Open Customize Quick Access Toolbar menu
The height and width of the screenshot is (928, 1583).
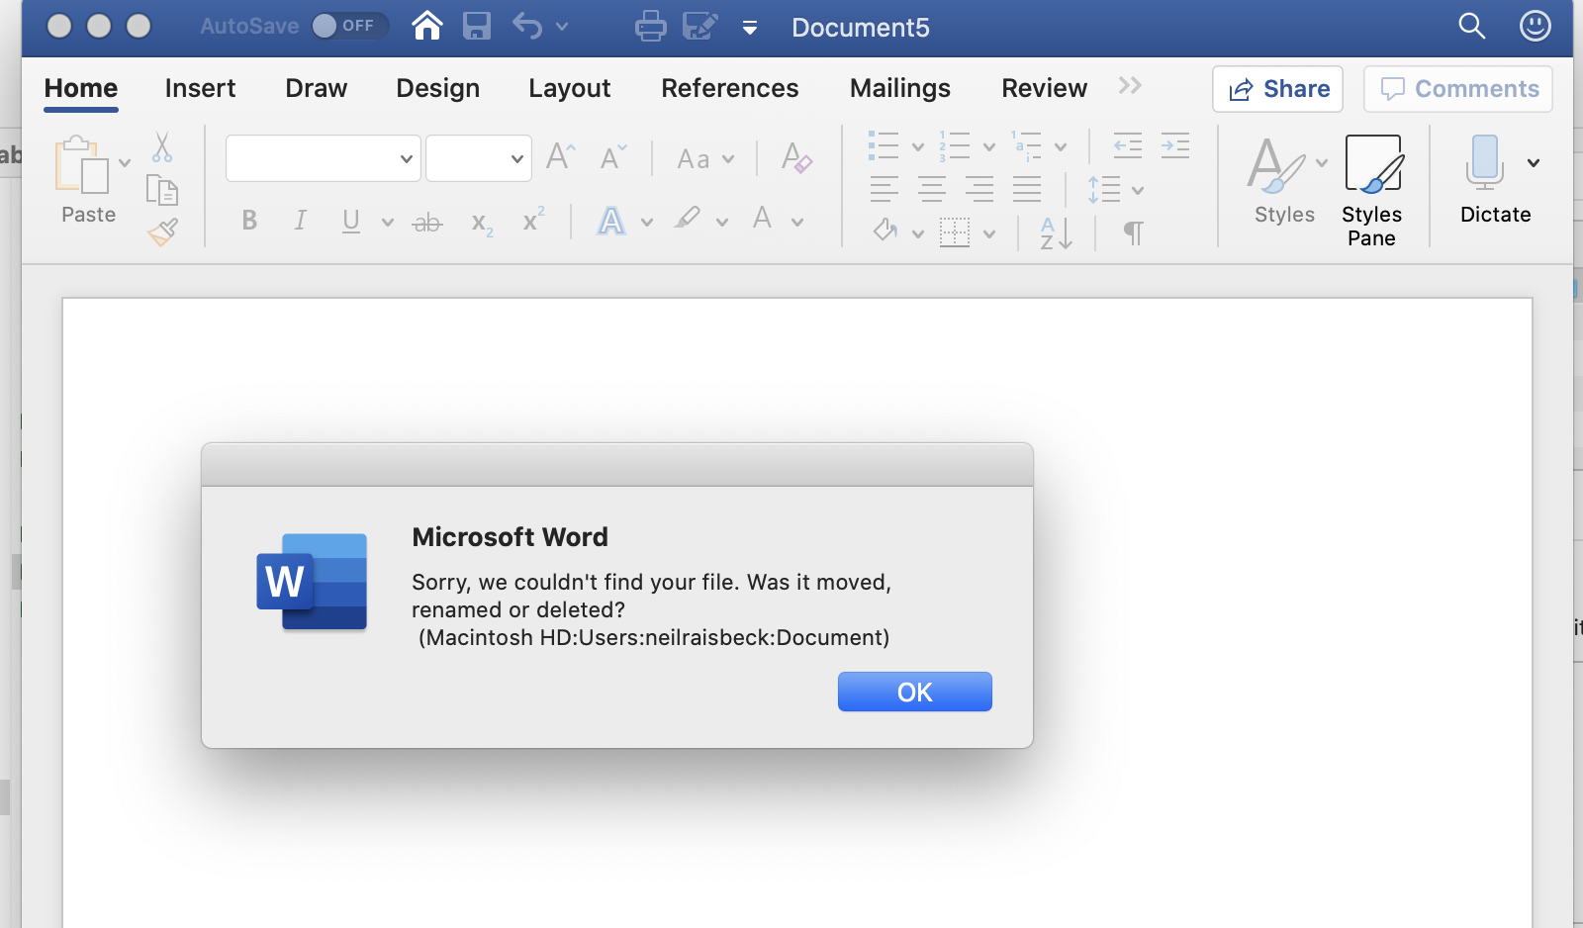tap(750, 28)
